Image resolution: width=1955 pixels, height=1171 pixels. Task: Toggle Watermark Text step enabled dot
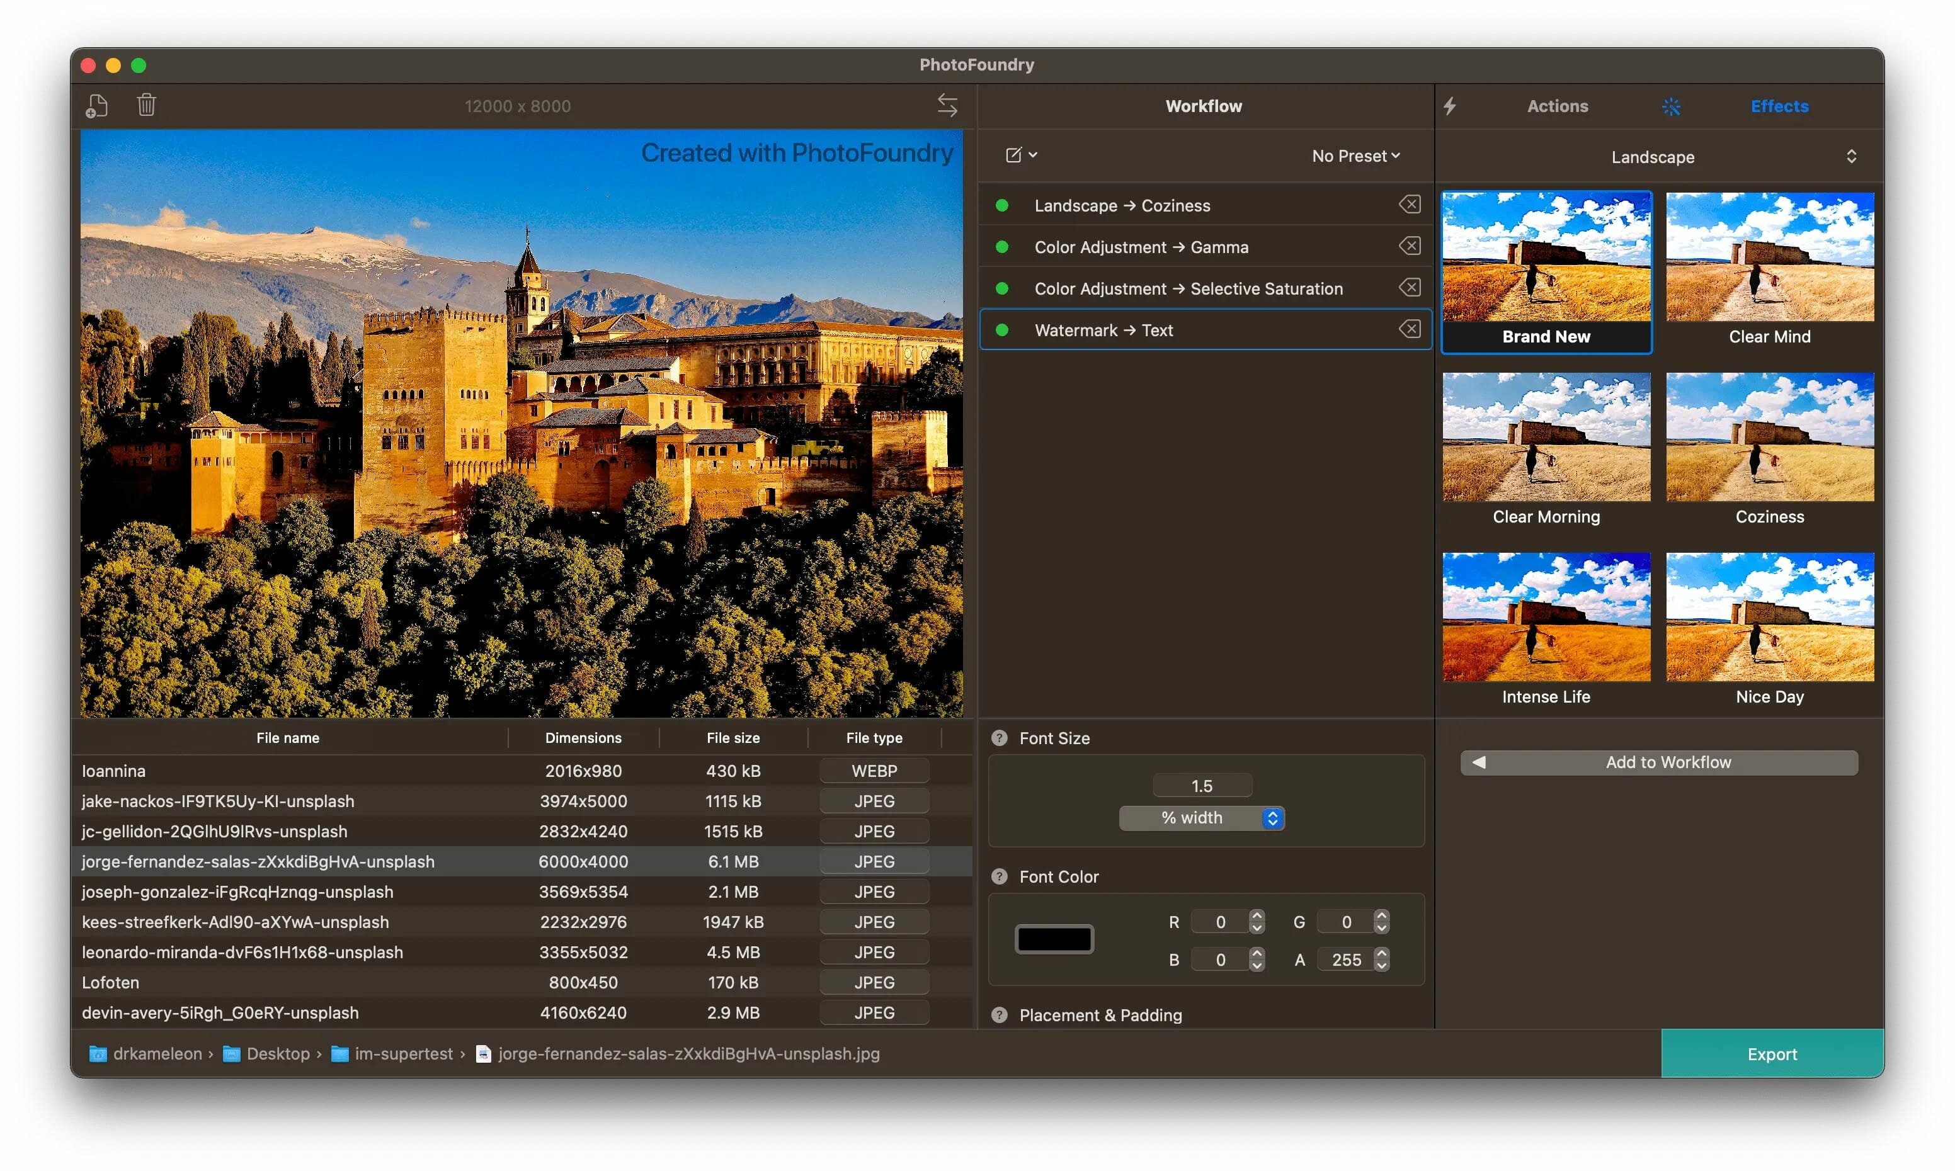pos(1001,330)
